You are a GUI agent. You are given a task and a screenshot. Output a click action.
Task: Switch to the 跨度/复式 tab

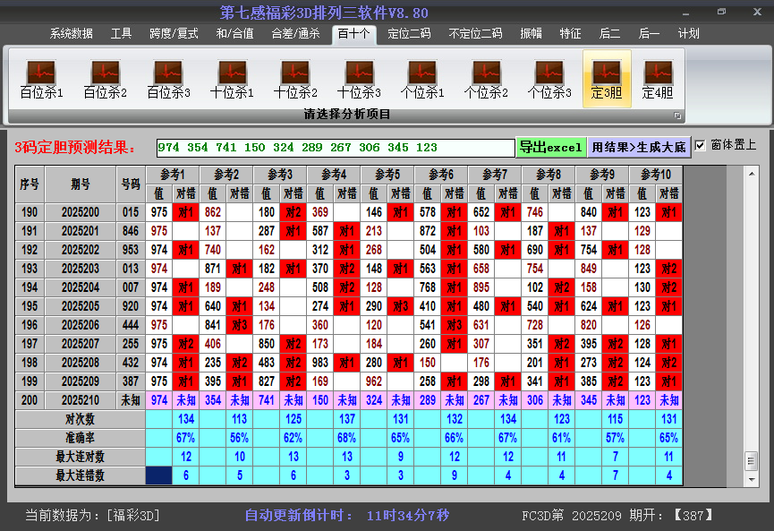coord(174,34)
